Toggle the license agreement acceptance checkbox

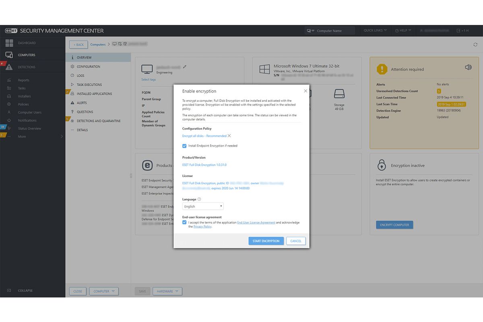click(x=184, y=222)
